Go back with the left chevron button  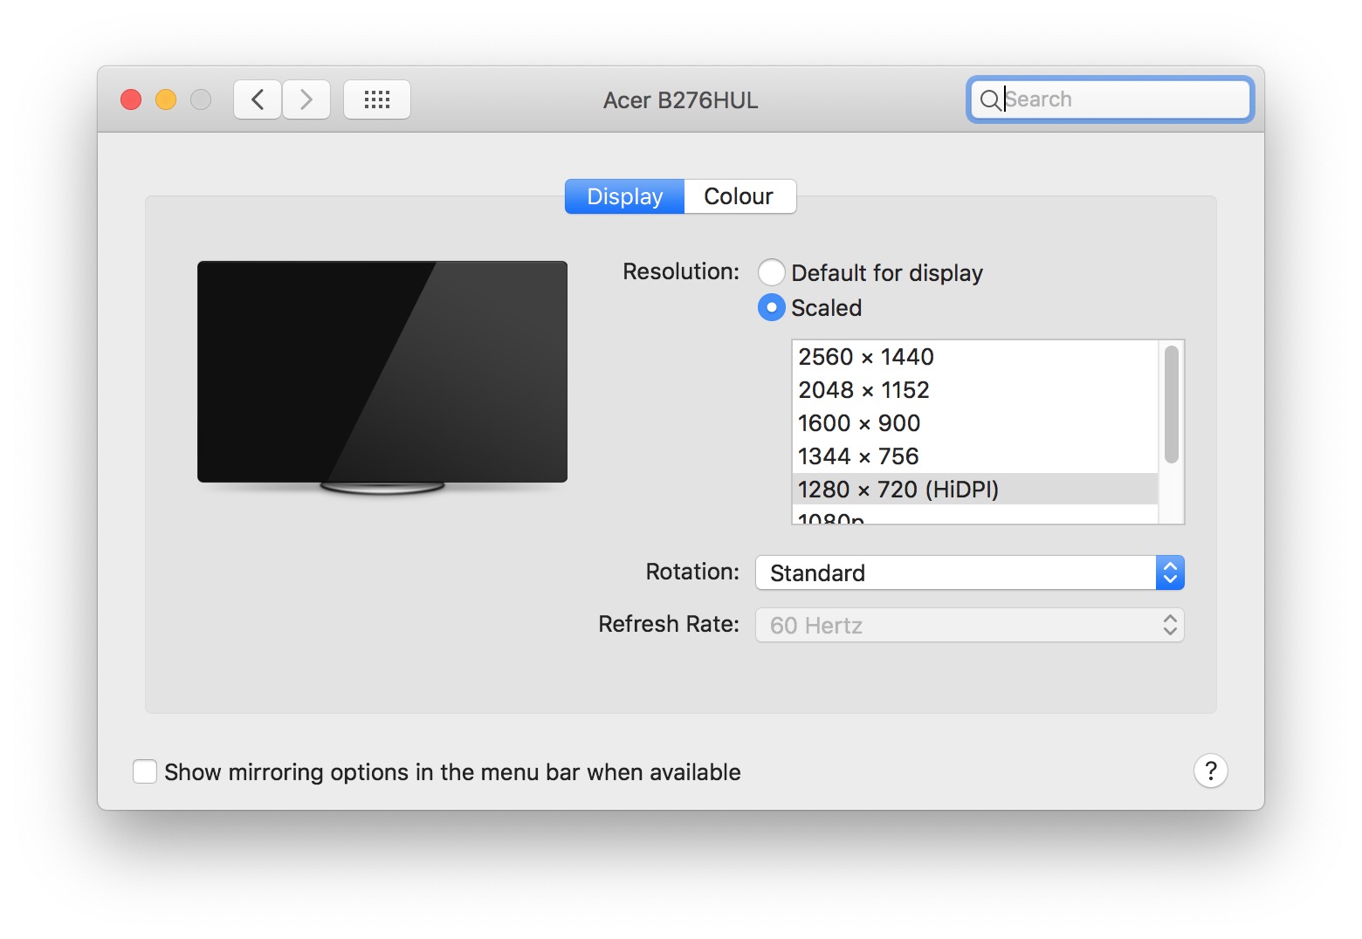pos(258,99)
